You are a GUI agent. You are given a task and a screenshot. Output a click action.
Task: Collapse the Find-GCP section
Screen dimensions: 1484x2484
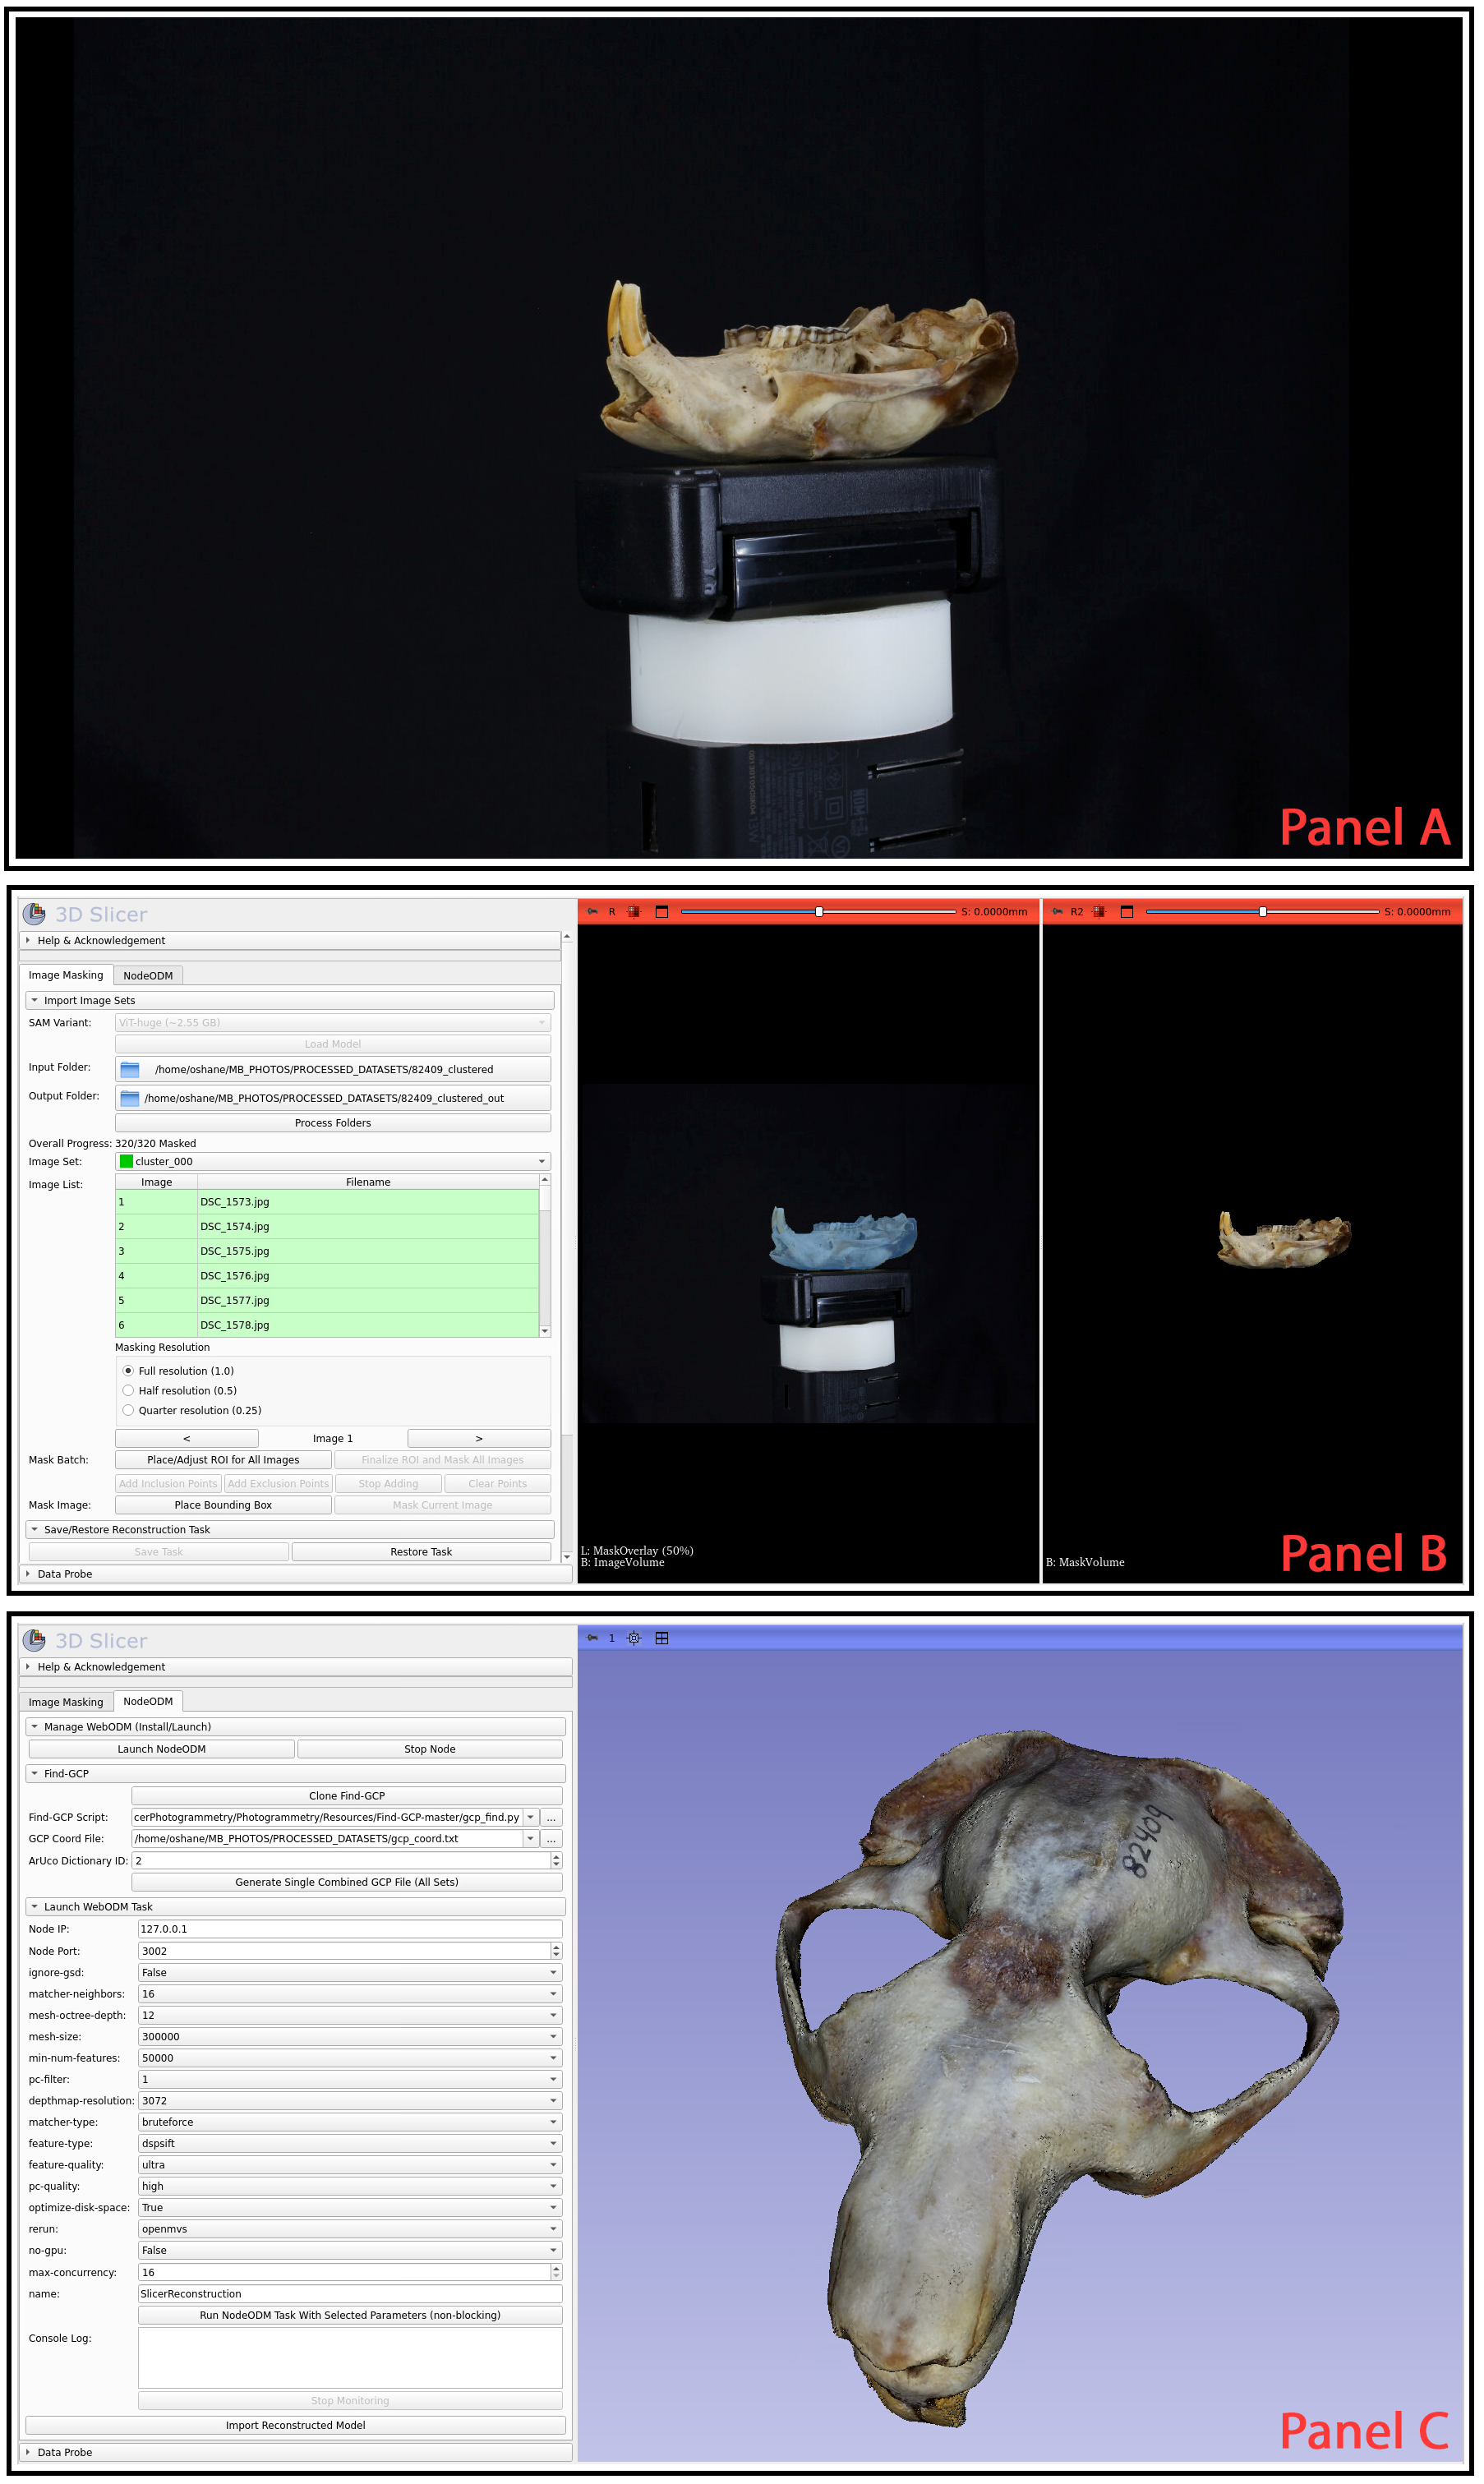[x=35, y=1773]
